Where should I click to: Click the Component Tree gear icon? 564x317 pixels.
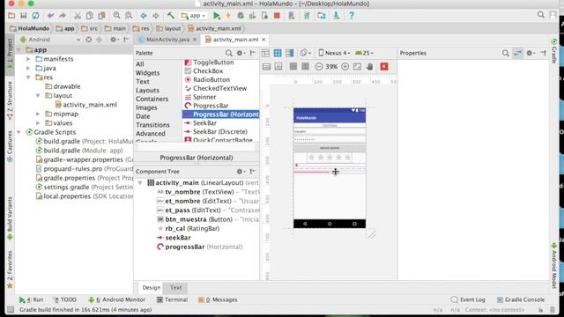(x=241, y=172)
